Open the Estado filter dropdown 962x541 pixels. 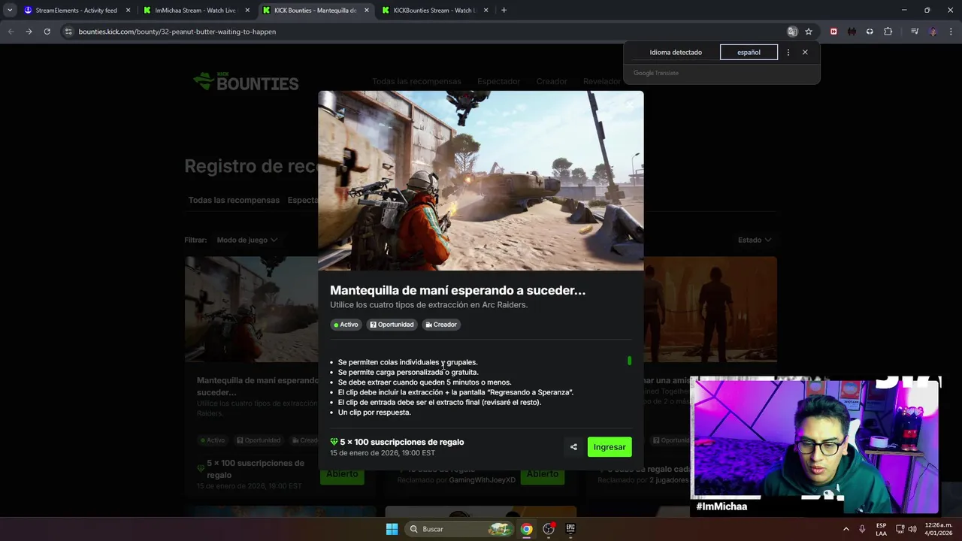755,240
